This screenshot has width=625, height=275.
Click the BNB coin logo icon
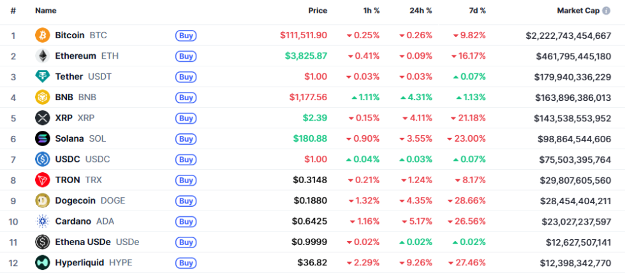(42, 98)
